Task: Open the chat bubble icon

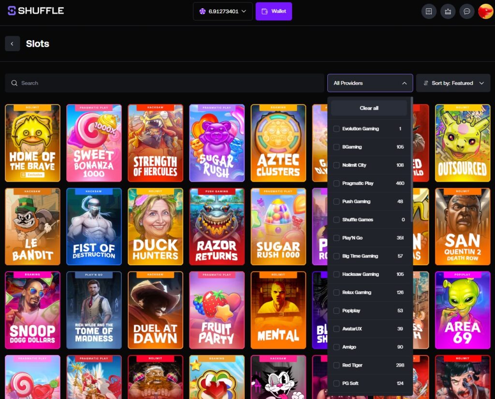Action: coord(466,12)
